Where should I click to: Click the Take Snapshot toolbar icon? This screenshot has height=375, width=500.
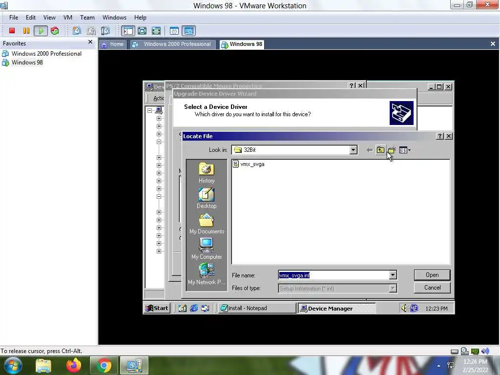(77, 31)
